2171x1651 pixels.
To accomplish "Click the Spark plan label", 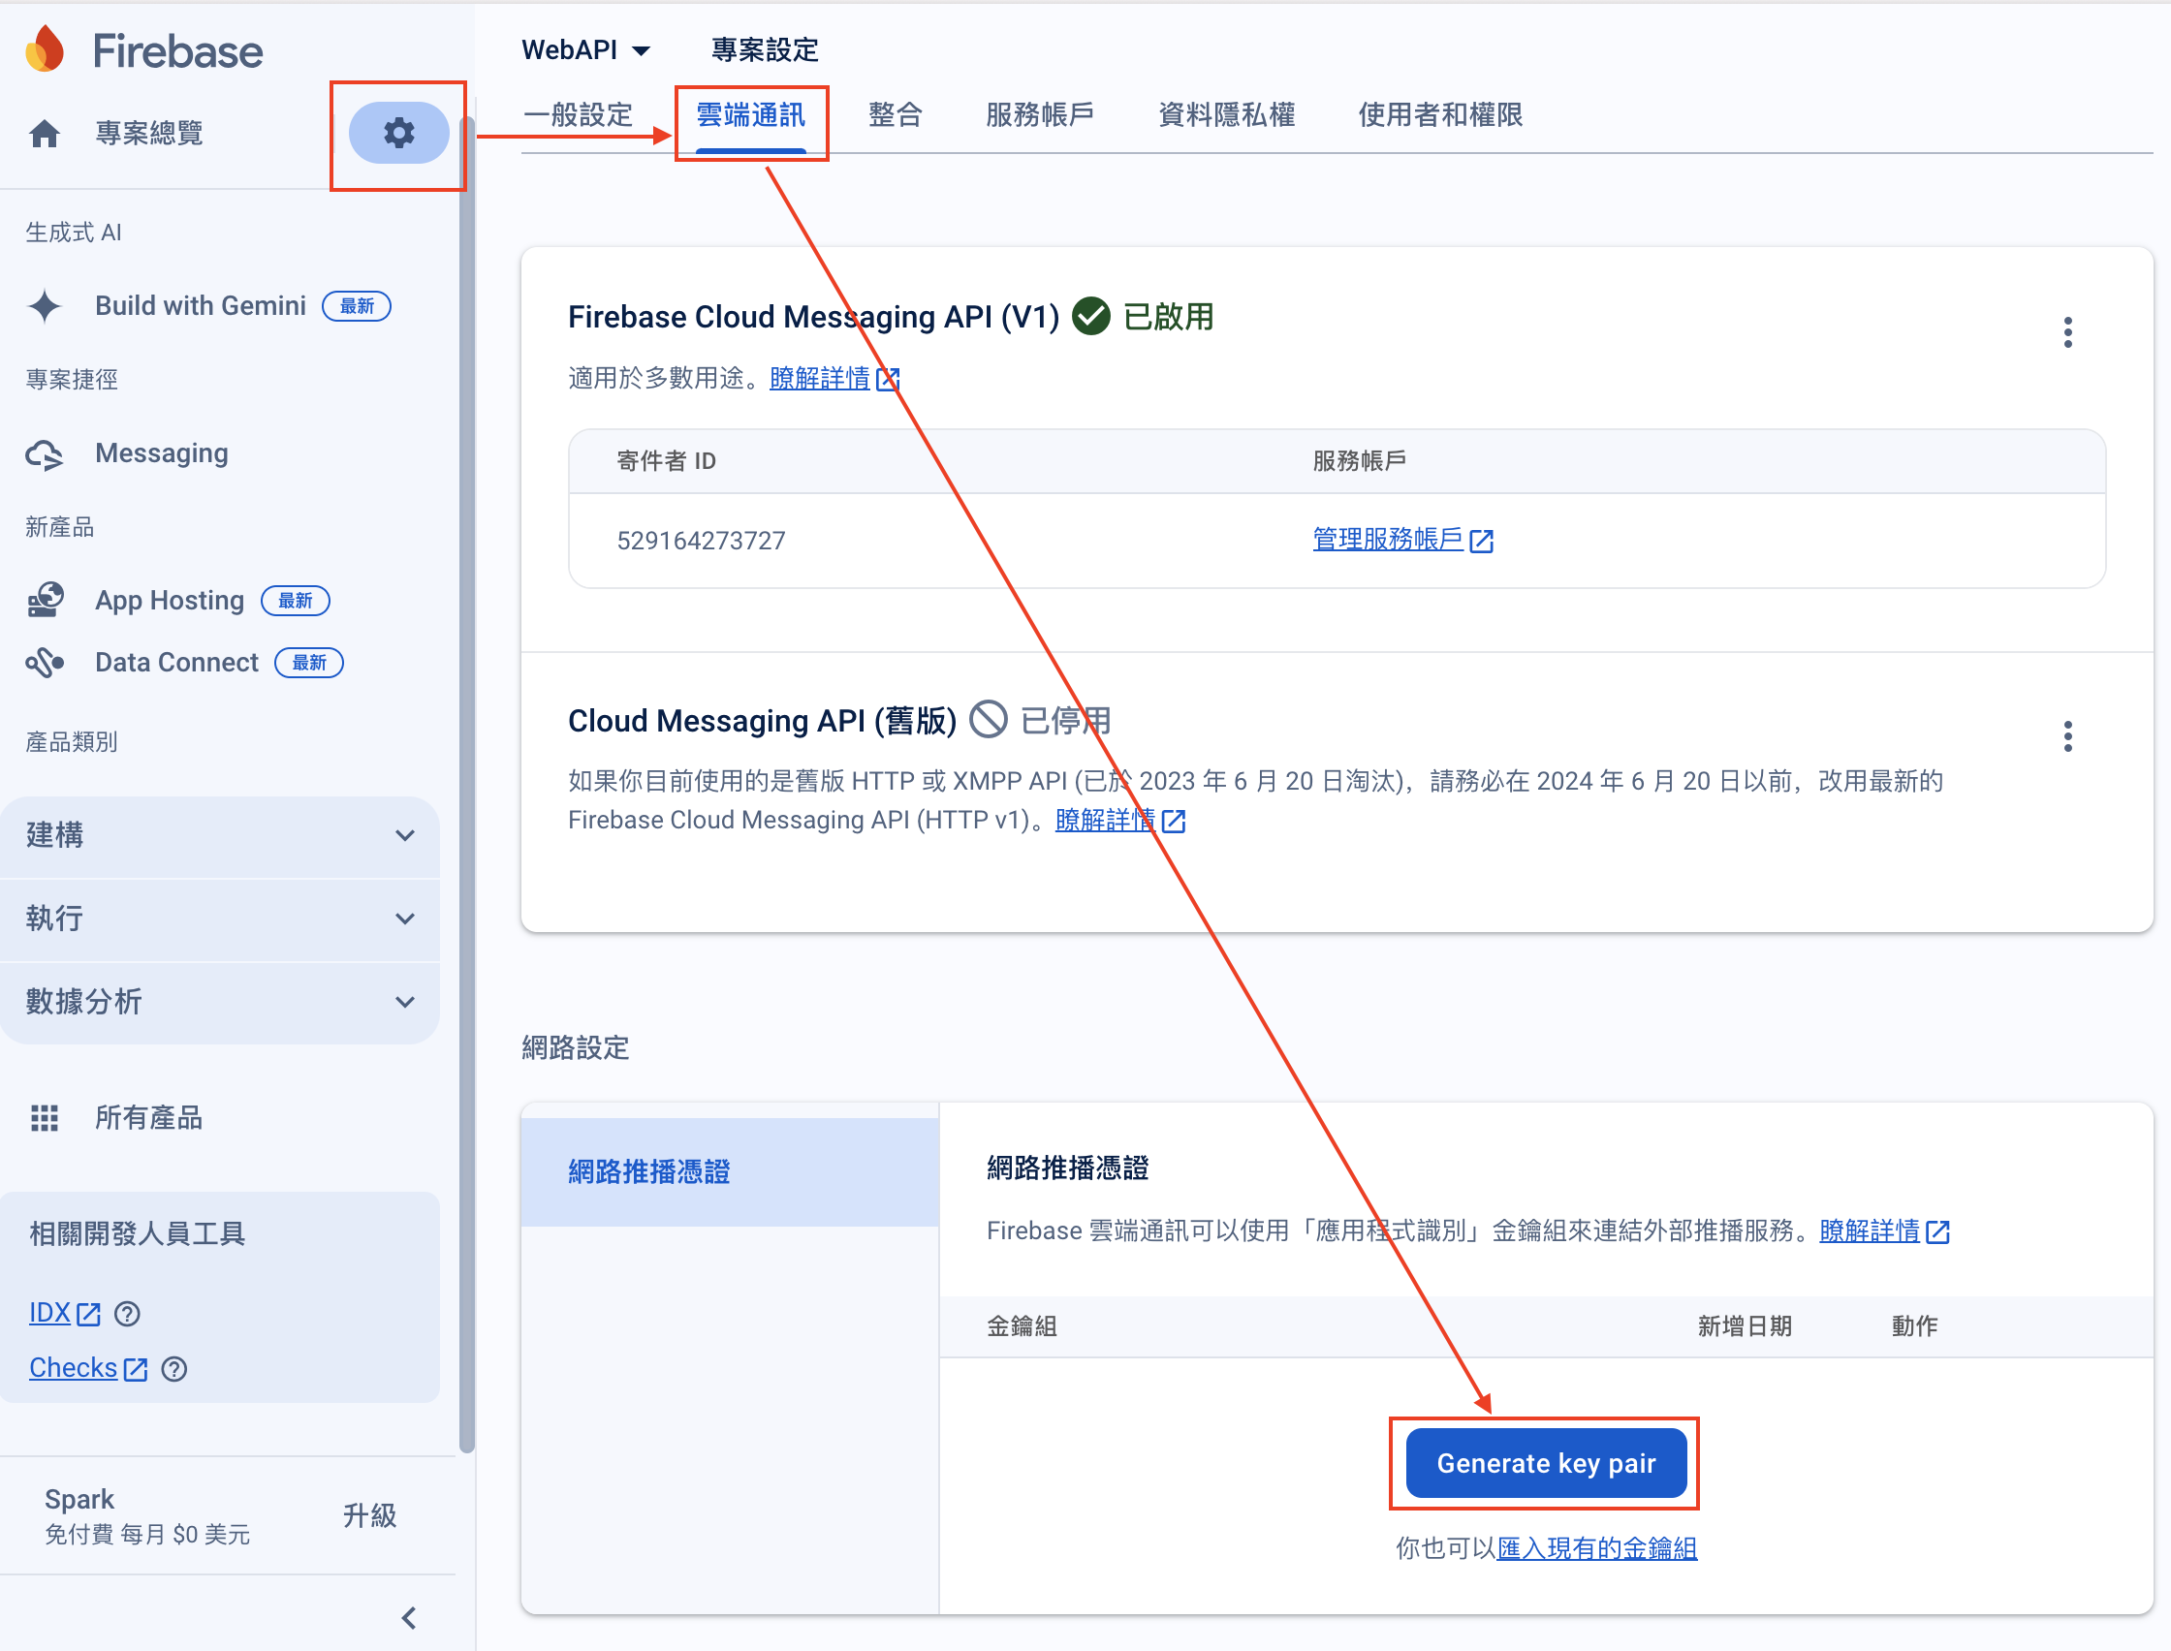I will (79, 1499).
